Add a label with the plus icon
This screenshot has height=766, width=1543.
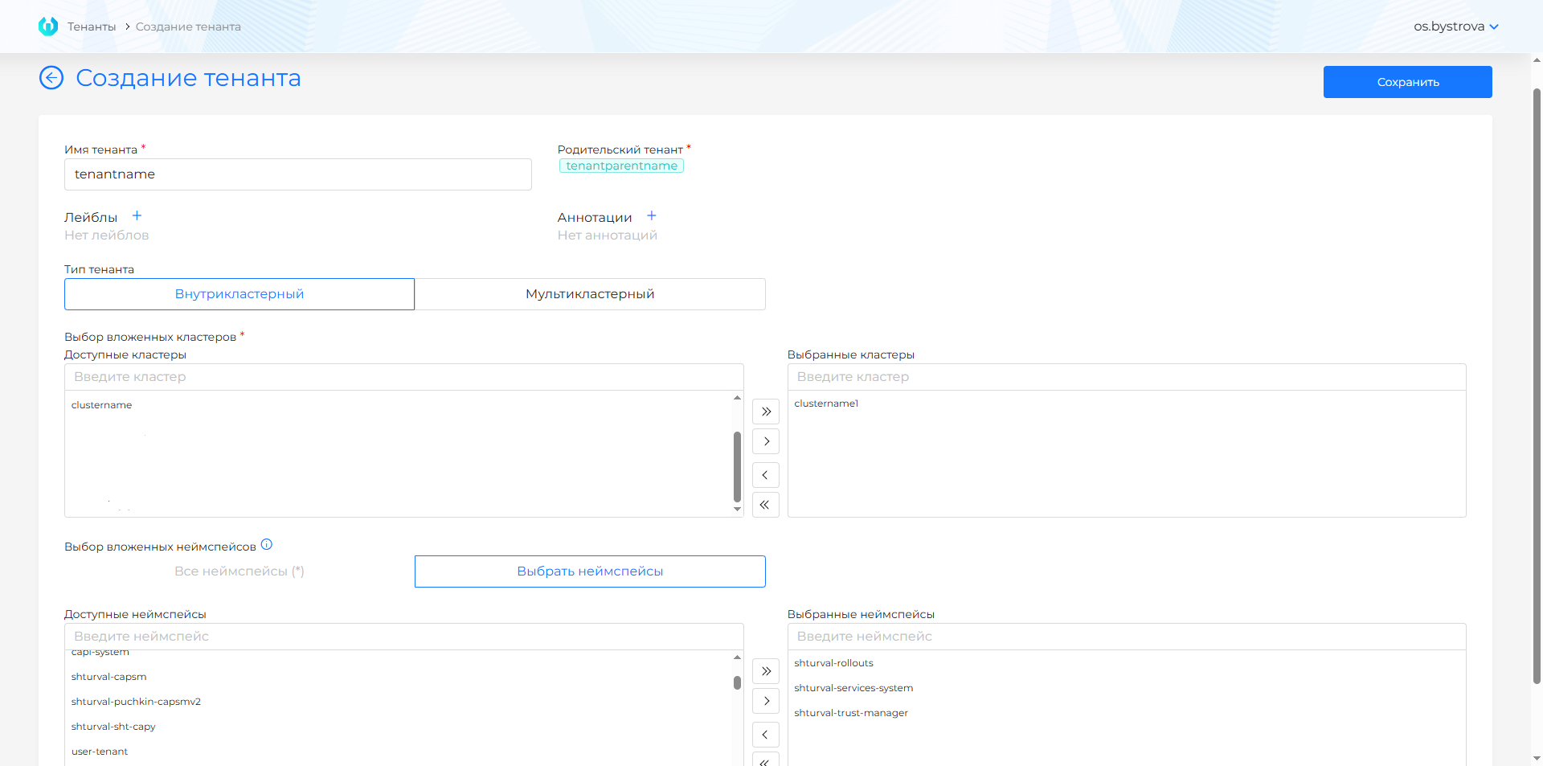(137, 216)
